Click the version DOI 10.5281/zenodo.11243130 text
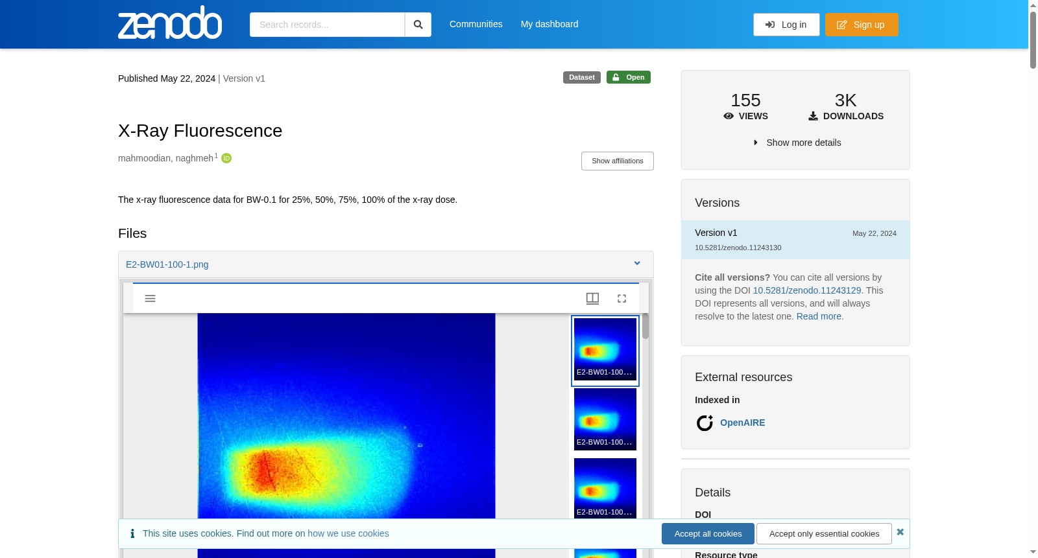Image resolution: width=1038 pixels, height=558 pixels. pos(738,248)
